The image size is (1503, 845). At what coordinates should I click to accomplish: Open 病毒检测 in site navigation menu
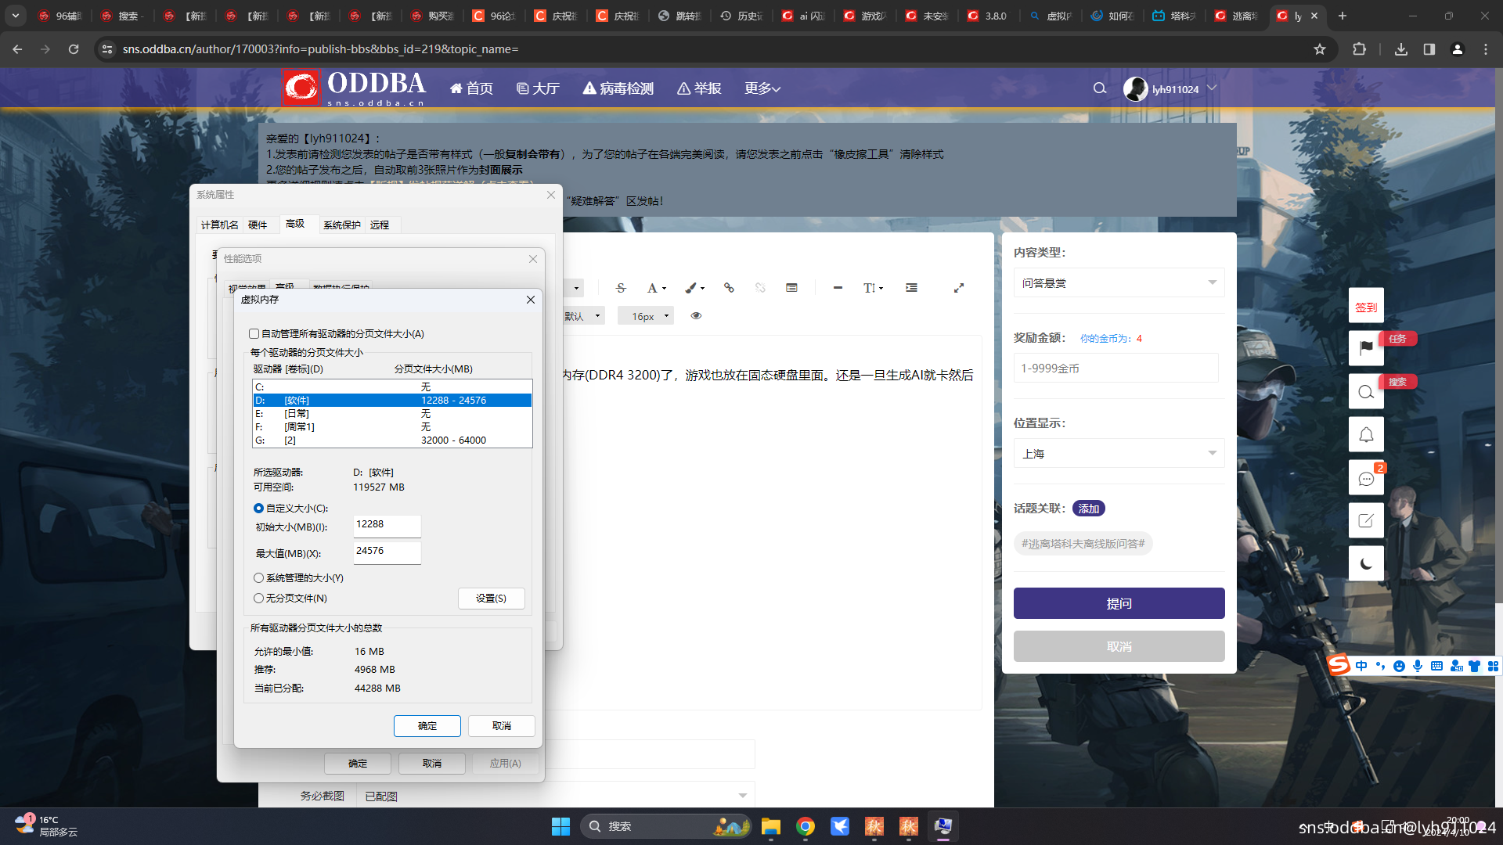pyautogui.click(x=618, y=89)
